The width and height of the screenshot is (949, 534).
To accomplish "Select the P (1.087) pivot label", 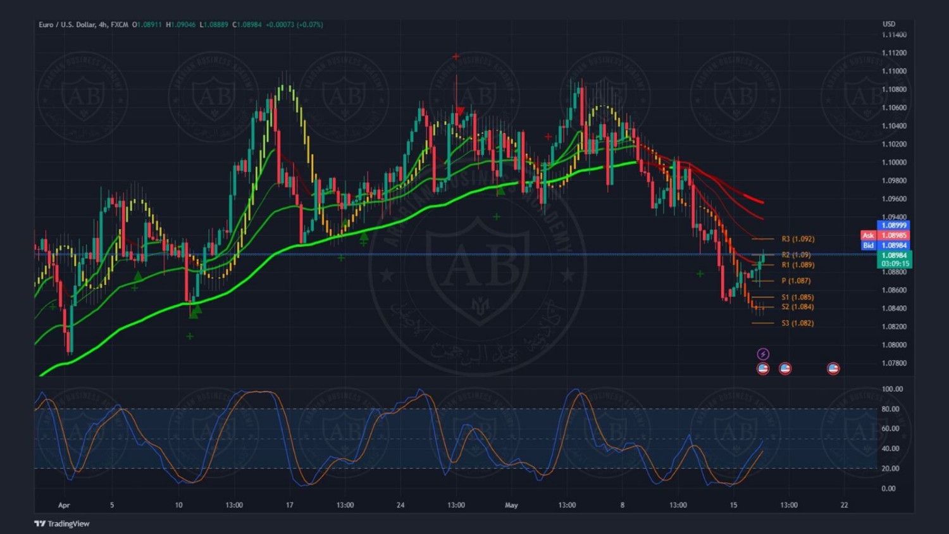I will tap(796, 281).
